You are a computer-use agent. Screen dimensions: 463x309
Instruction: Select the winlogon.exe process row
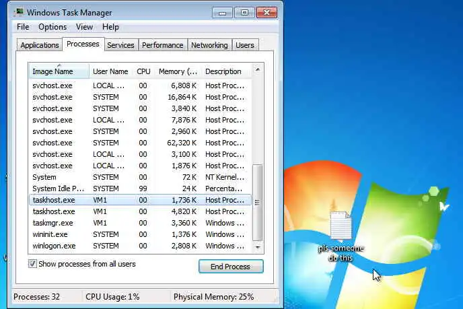coord(140,246)
